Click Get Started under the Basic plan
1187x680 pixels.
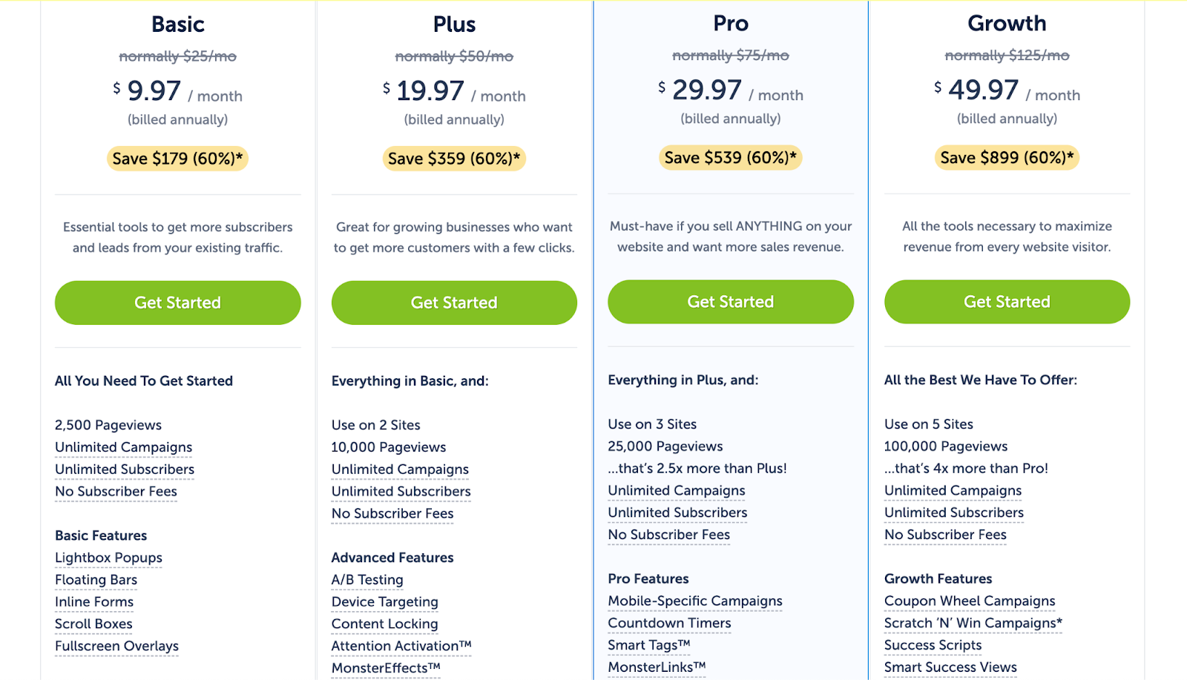[x=177, y=303]
